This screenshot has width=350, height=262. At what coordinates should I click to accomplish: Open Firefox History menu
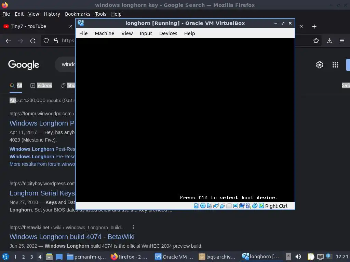click(x=52, y=14)
